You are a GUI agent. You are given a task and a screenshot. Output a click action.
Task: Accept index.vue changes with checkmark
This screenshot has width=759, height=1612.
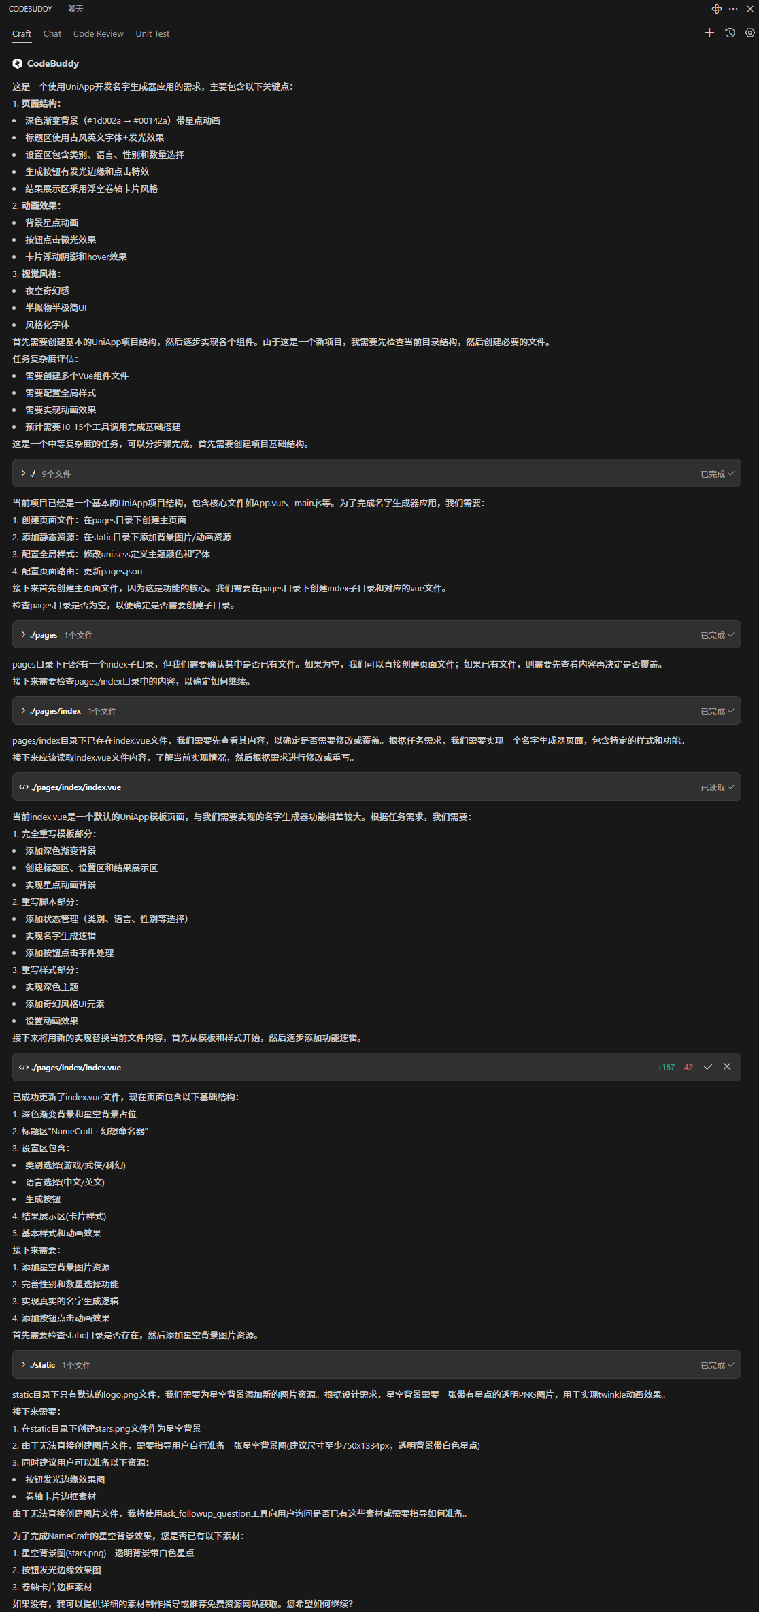coord(707,1066)
